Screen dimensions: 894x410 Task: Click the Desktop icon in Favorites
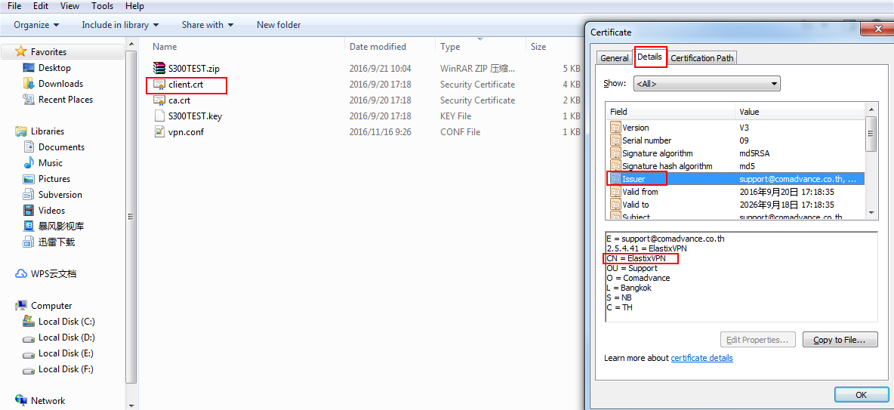pos(29,68)
